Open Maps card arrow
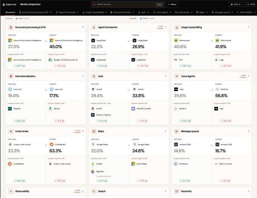This screenshot has width=257, height=198. [166, 131]
